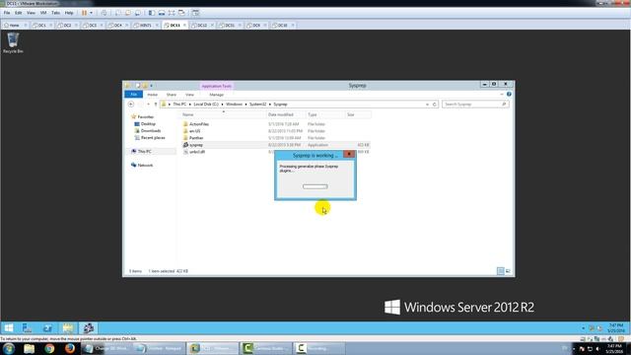Open Server Manager from the guest taskbar
This screenshot has width=631, height=355.
(27, 328)
